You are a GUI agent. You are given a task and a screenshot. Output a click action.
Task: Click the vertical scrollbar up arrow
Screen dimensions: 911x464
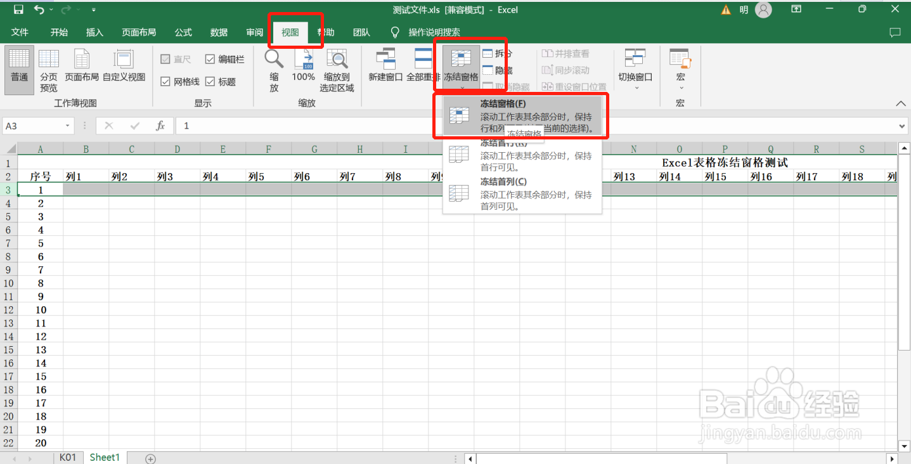coord(905,148)
